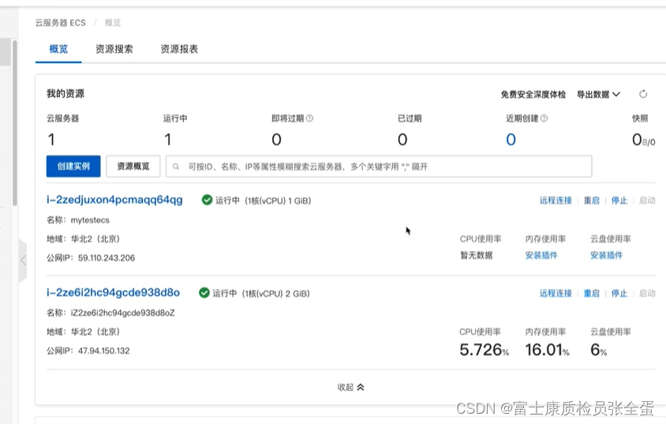The width and height of the screenshot is (666, 424).
Task: Click help icon next to 即将过期
Action: 309,118
